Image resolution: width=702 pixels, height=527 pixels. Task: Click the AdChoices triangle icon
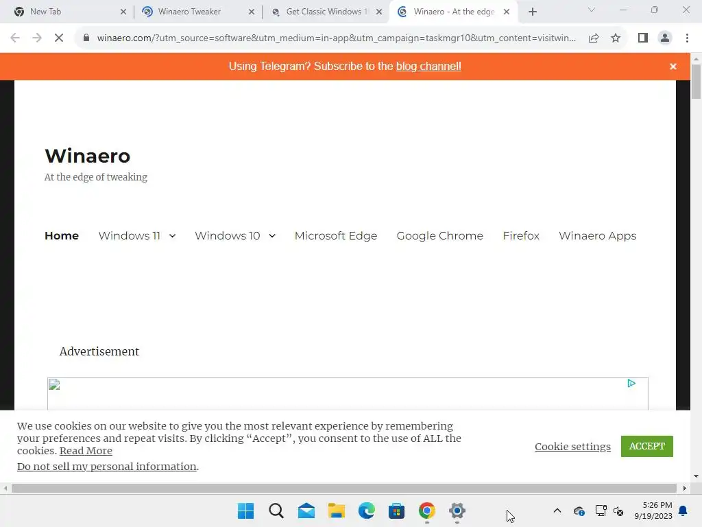631,384
